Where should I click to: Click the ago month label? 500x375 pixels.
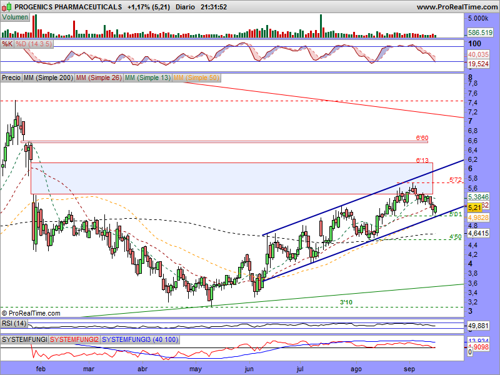(356, 369)
